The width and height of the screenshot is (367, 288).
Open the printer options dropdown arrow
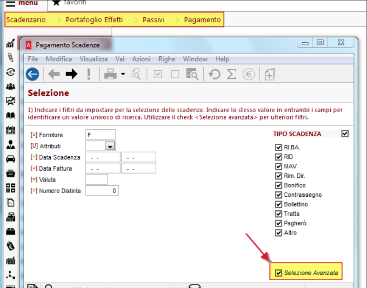tap(123, 74)
